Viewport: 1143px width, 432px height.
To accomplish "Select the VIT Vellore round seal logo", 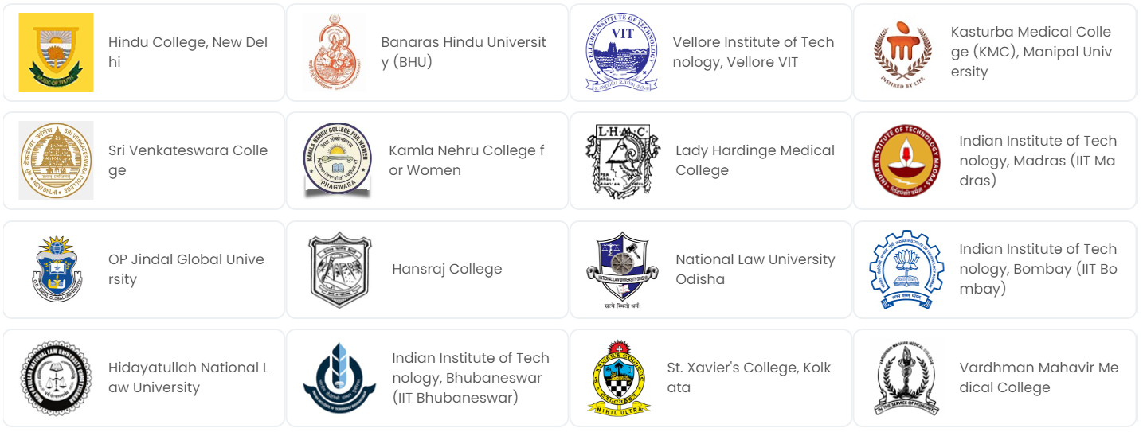I will click(622, 53).
